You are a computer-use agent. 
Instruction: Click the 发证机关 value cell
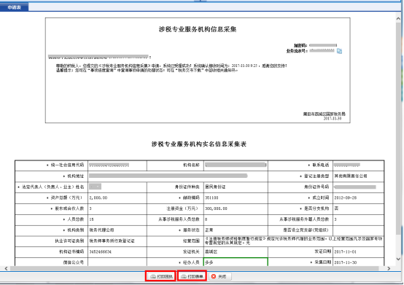point(236,251)
